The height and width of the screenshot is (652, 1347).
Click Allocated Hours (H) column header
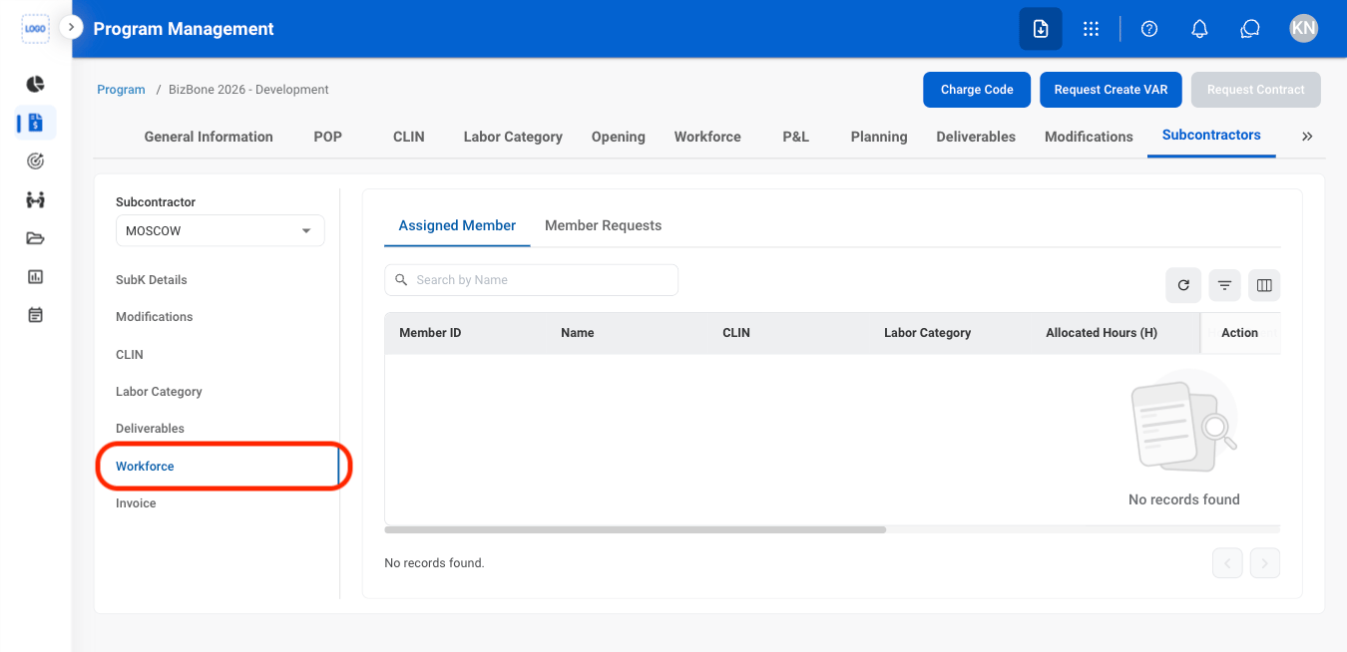pyautogui.click(x=1102, y=333)
